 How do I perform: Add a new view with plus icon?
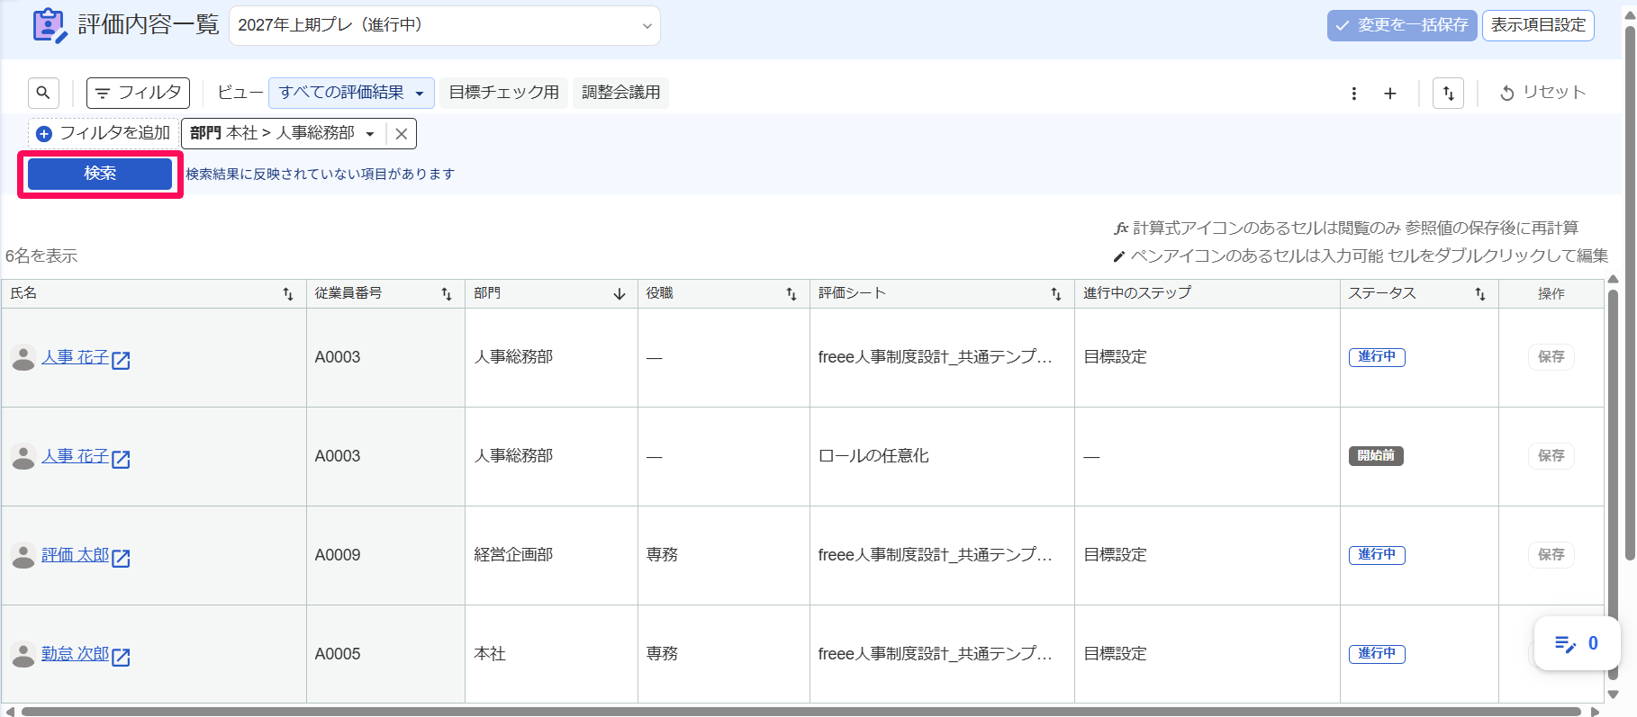coord(1390,94)
